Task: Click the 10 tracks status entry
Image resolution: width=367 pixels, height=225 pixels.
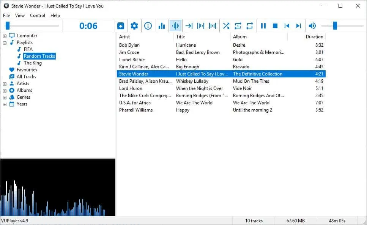Action: tap(254, 221)
